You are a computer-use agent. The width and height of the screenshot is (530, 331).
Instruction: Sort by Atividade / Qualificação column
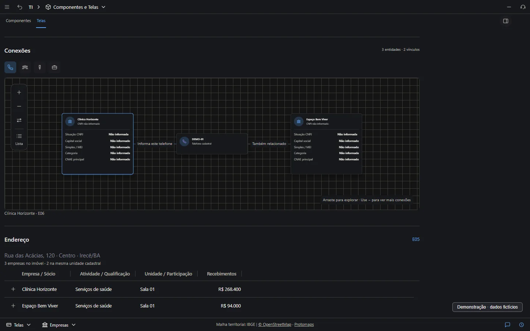(105, 274)
